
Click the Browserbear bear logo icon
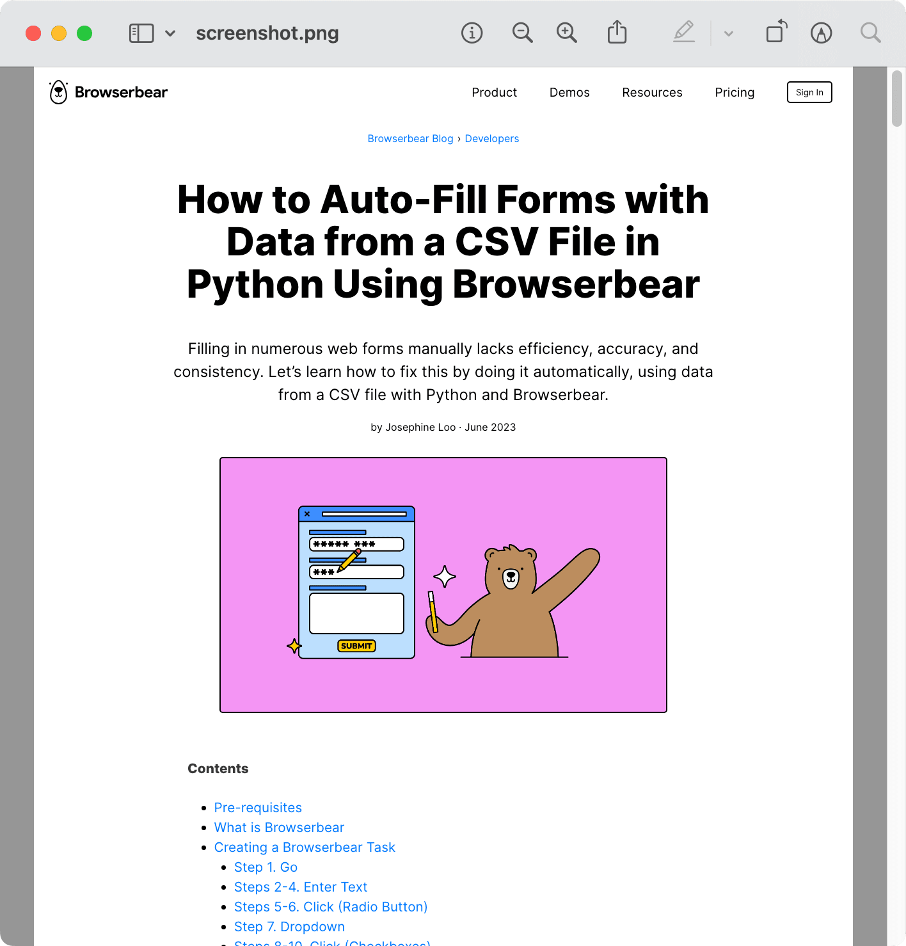tap(58, 92)
